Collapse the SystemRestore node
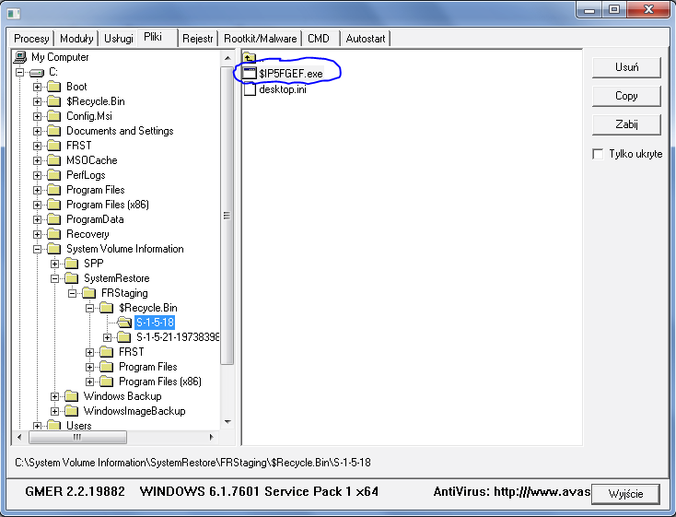 coord(54,279)
